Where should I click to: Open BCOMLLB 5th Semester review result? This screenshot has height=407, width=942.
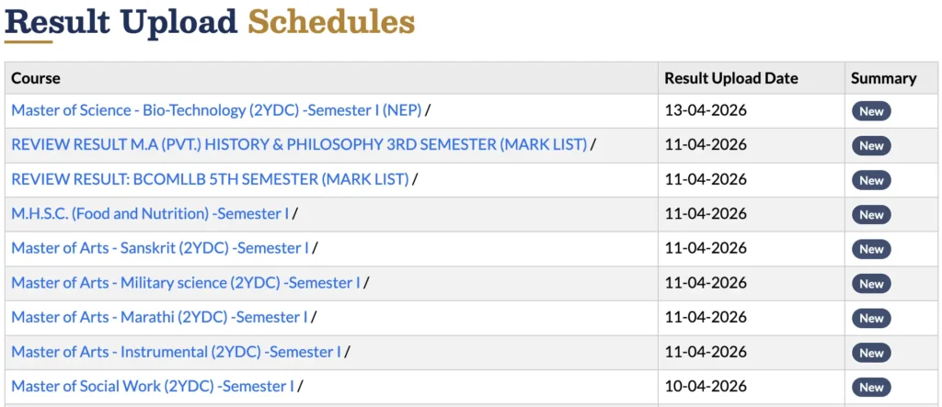point(211,179)
